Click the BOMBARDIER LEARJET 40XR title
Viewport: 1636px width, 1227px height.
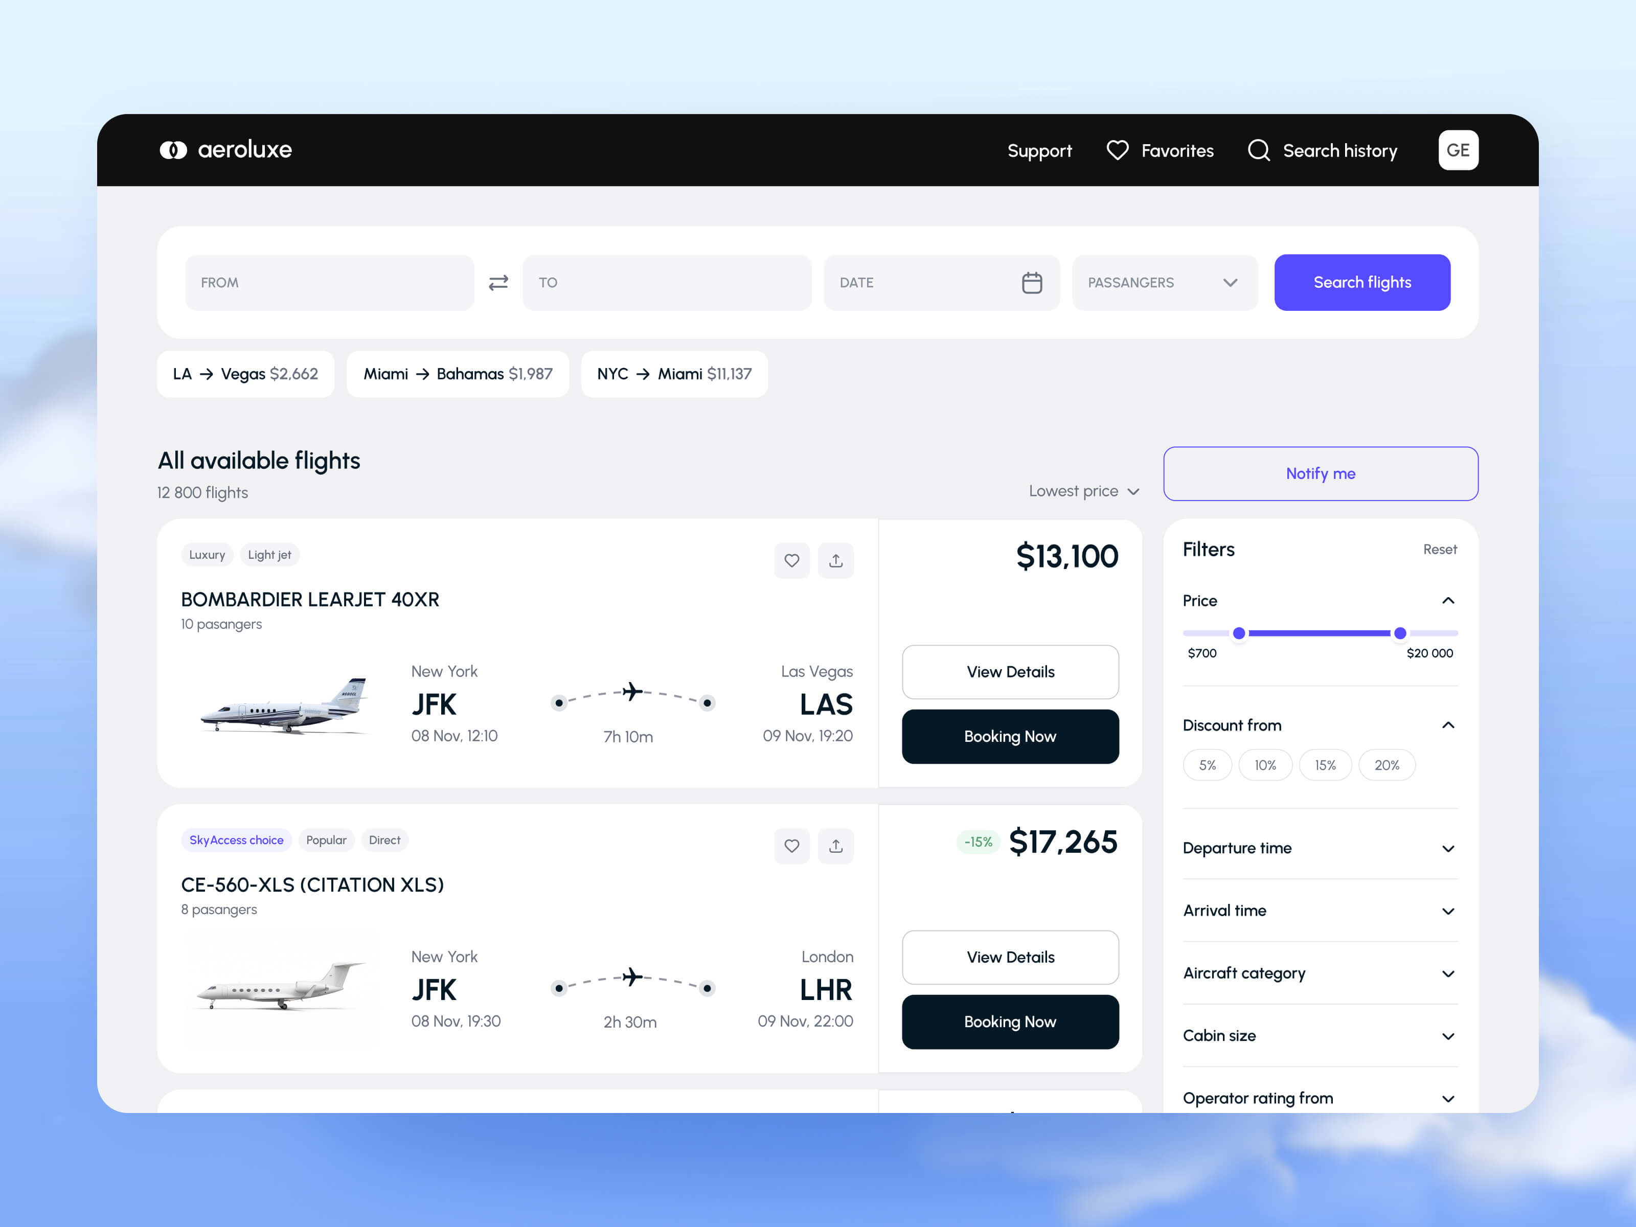click(x=310, y=600)
